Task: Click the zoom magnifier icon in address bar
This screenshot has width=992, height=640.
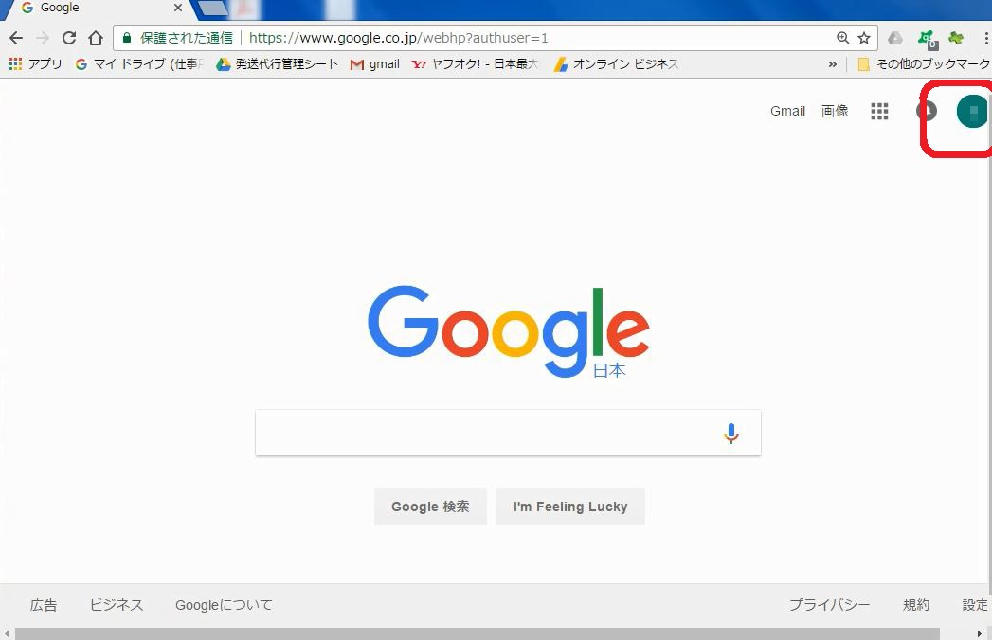Action: tap(842, 38)
